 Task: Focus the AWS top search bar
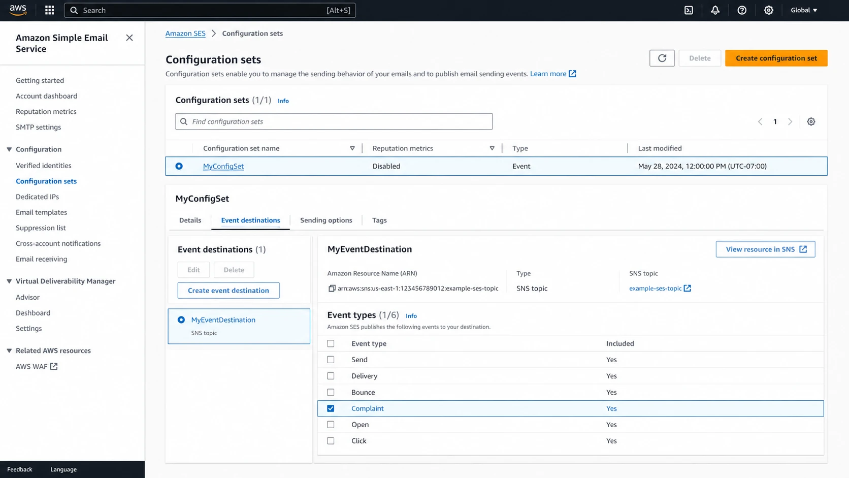210,10
